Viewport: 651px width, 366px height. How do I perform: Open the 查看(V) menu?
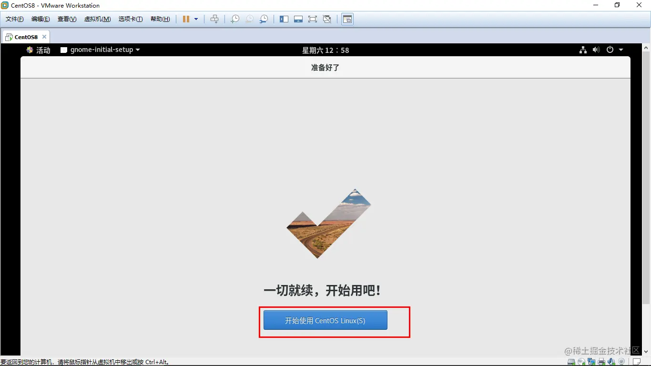(x=67, y=19)
